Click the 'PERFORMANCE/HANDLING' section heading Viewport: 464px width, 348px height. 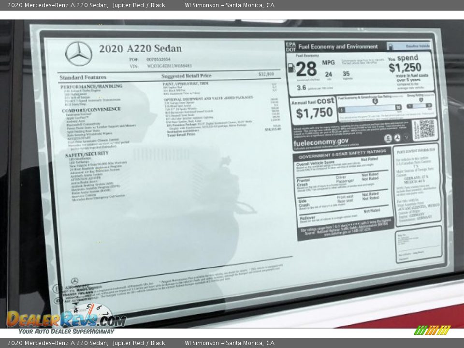tap(91, 86)
